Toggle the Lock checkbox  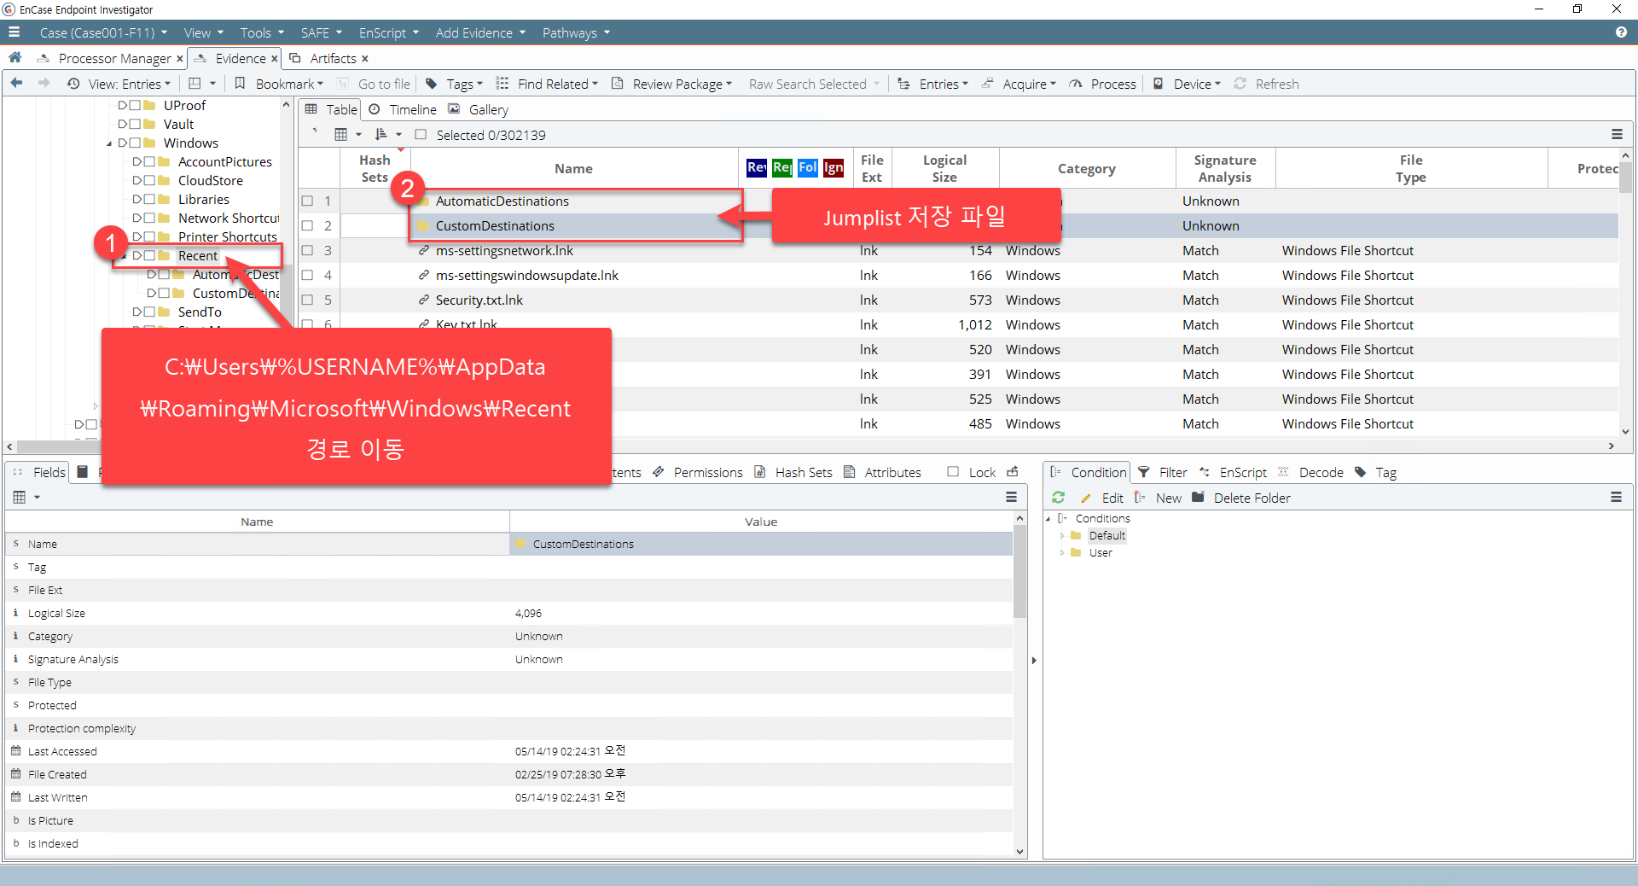(x=953, y=472)
